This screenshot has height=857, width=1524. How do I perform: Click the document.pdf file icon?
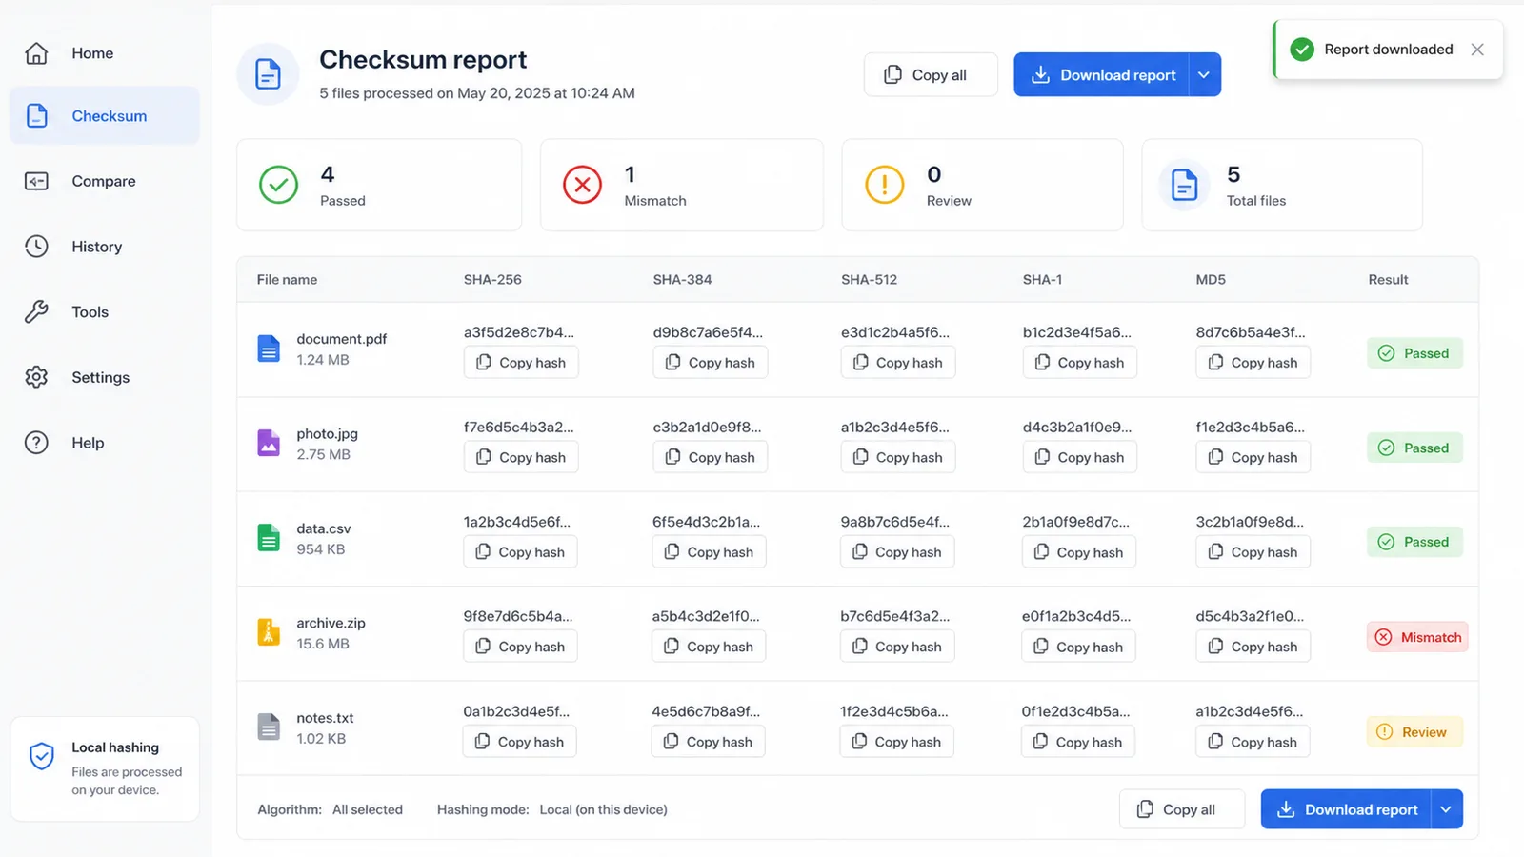269,349
